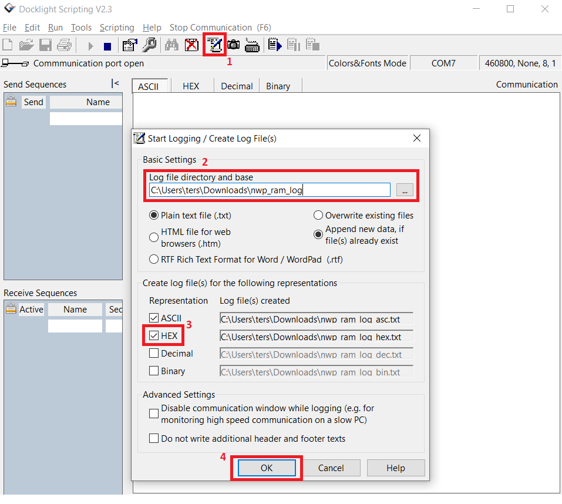Screen dimensions: 562x504
Task: Enable the Decimal representation checkbox
Action: 154,354
